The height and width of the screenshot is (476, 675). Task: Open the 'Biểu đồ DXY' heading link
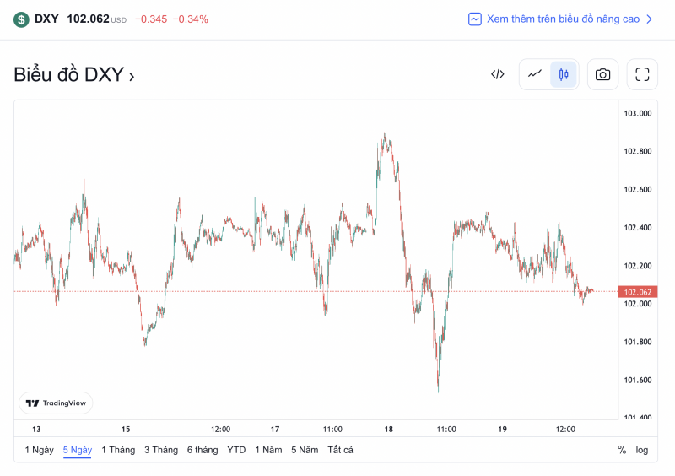[x=74, y=74]
